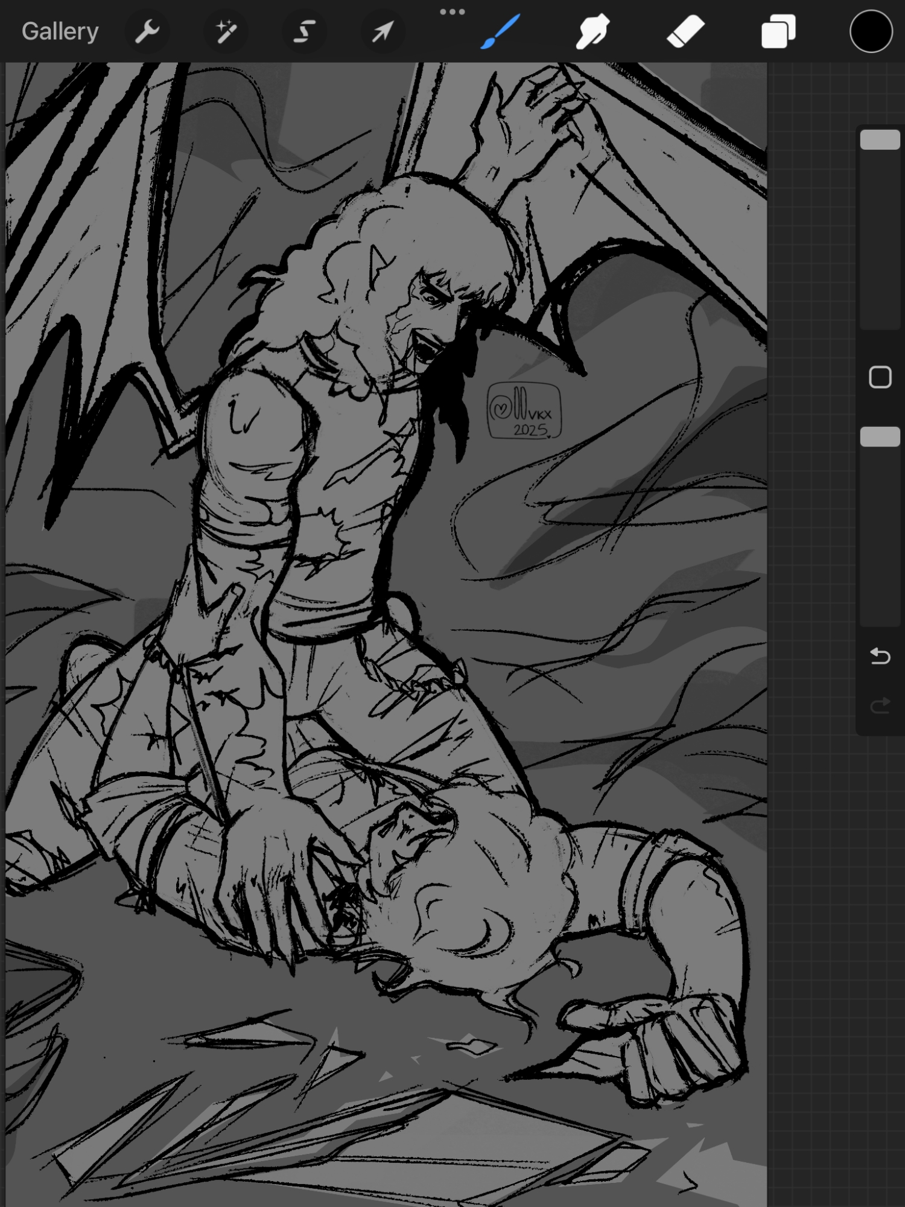Redo with the sidebar redo arrow
This screenshot has width=905, height=1207.
pos(880,705)
